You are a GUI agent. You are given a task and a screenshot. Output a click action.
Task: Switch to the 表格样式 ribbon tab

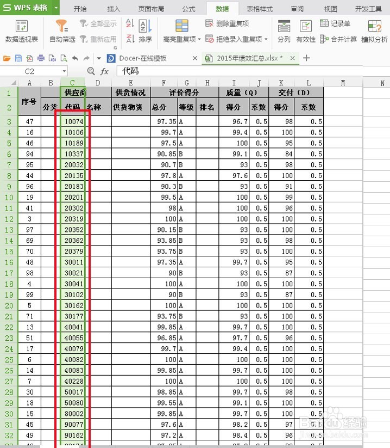[260, 9]
